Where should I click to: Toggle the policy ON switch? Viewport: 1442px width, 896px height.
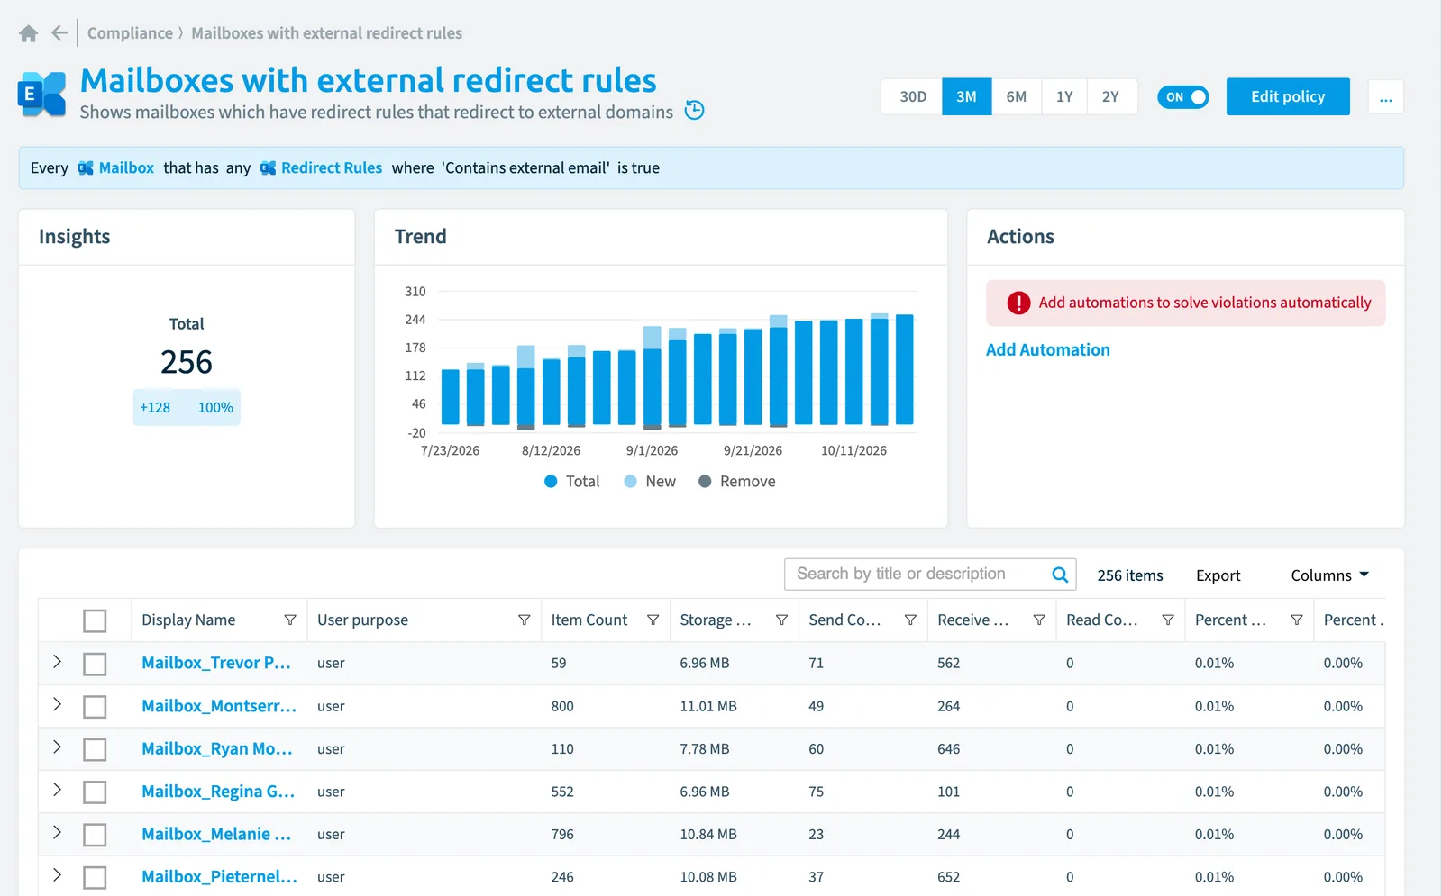click(x=1182, y=97)
